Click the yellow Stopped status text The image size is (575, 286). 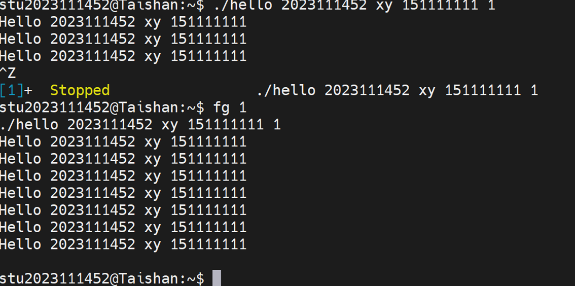tap(80, 90)
